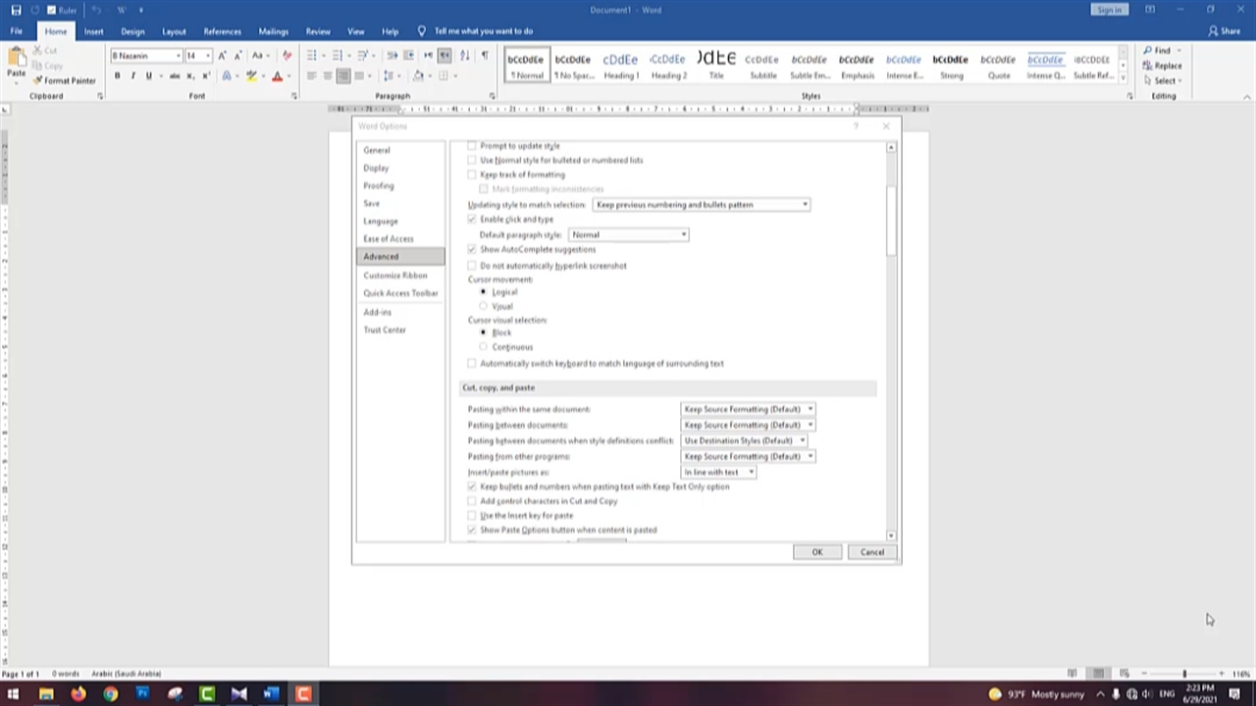Open Firefox from the Windows taskbar
This screenshot has width=1256, height=706.
(78, 694)
